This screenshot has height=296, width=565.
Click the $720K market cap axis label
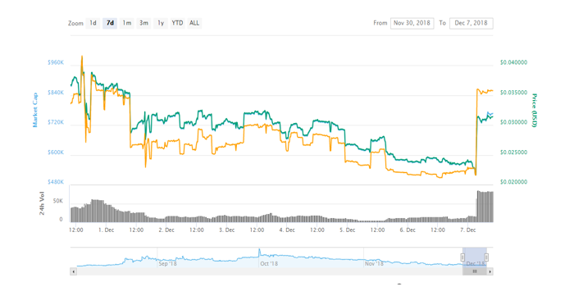coord(56,122)
